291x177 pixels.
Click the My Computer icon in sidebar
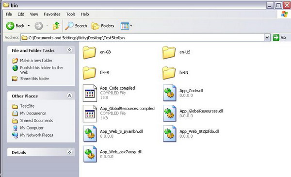pyautogui.click(x=15, y=128)
